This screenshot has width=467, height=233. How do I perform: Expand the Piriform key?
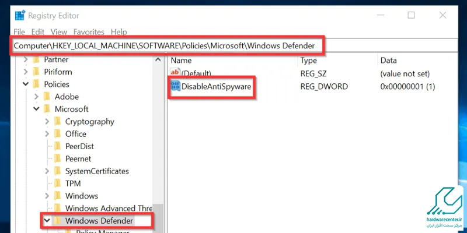click(x=26, y=72)
